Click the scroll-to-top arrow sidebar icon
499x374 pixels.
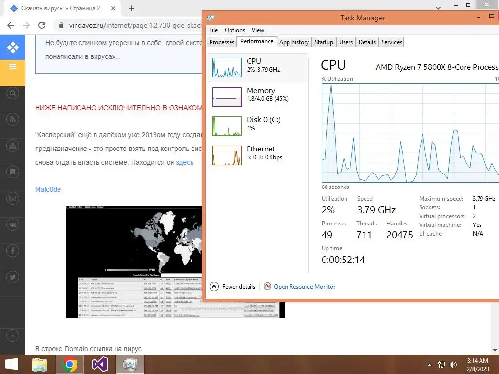[13, 336]
